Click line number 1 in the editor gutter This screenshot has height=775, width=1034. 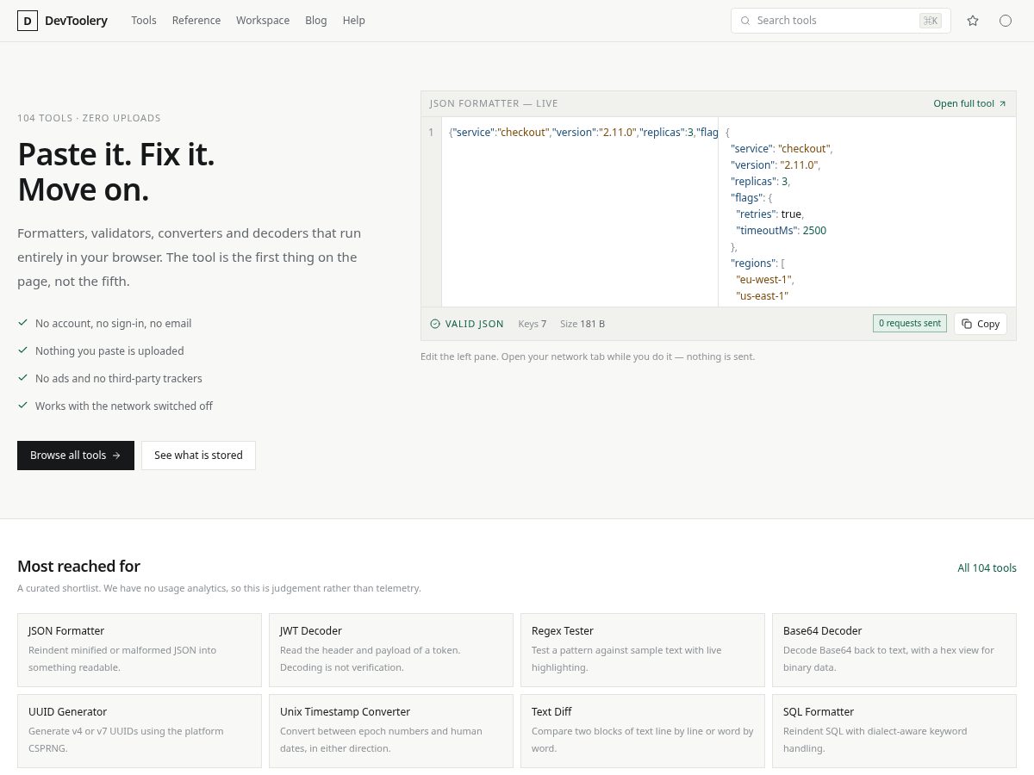(x=432, y=133)
